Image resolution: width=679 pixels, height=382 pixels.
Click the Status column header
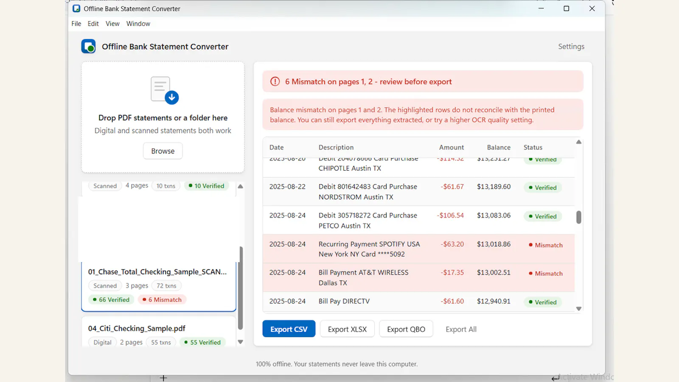(533, 147)
